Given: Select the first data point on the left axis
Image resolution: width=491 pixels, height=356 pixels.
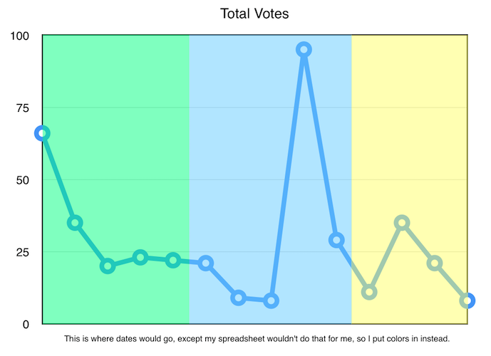Looking at the screenshot, I should point(42,133).
